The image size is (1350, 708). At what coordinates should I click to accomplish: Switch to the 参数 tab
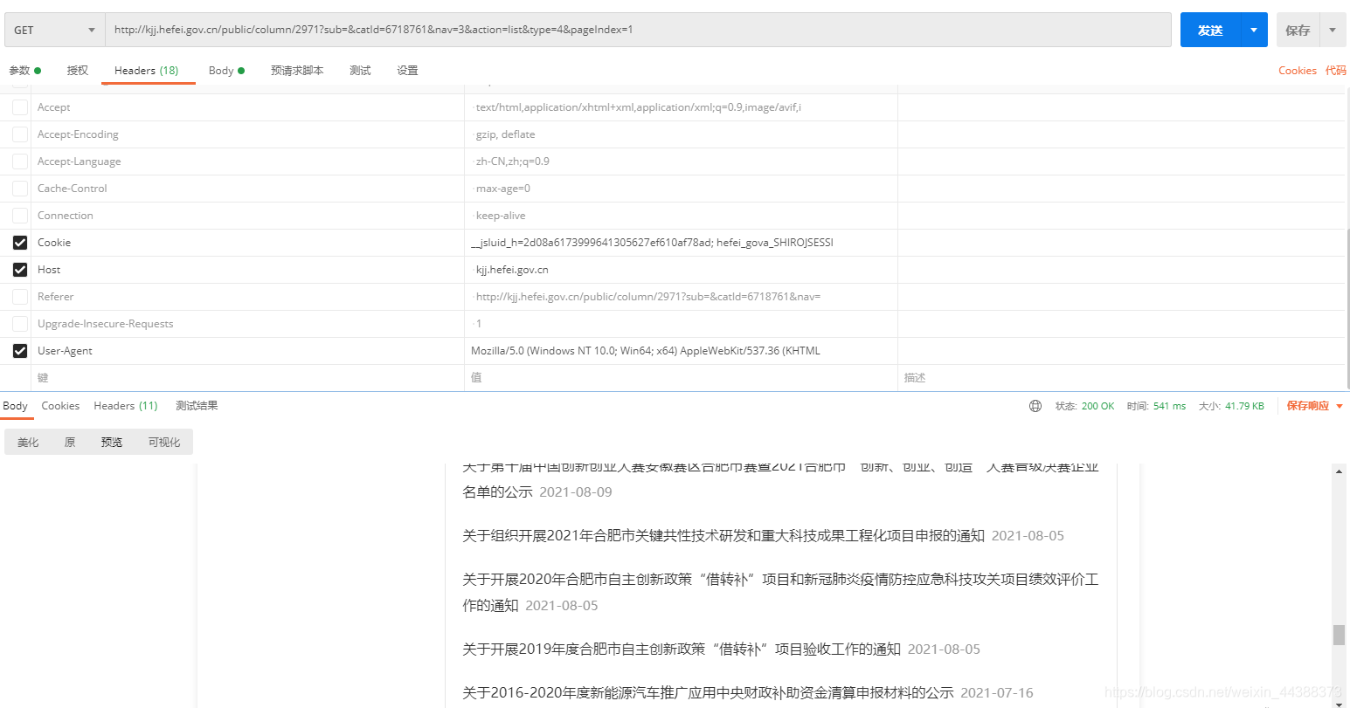point(24,71)
